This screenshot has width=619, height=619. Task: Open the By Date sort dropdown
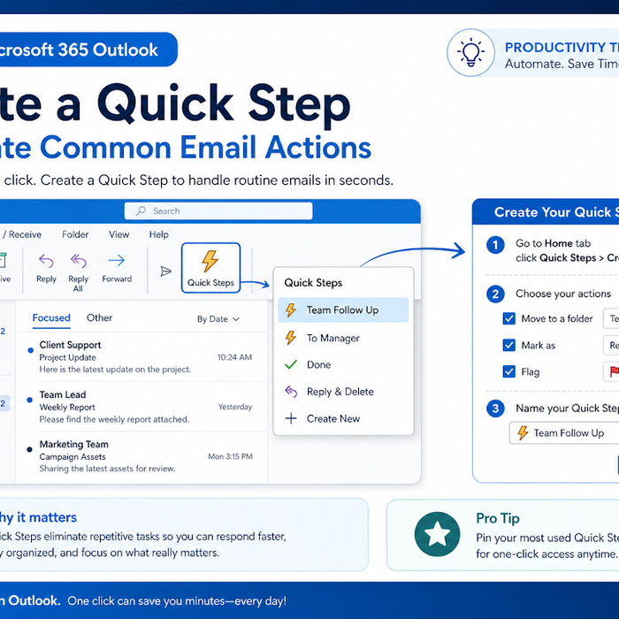(218, 319)
